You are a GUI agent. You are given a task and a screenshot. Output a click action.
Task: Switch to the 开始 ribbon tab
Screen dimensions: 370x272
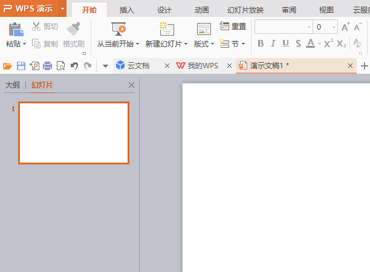tap(89, 10)
